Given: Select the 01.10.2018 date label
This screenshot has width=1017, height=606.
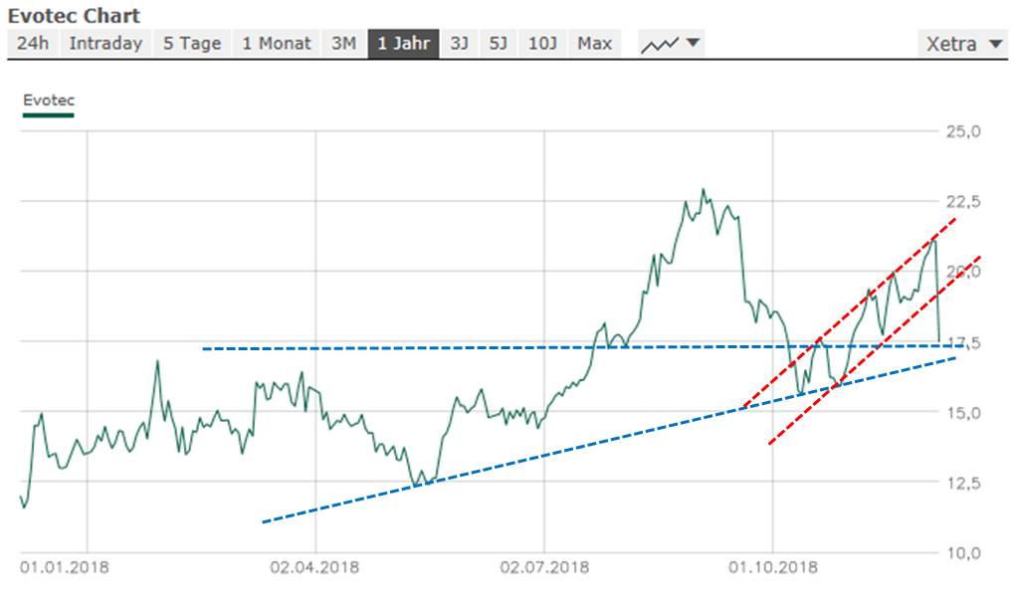Looking at the screenshot, I should [x=772, y=565].
